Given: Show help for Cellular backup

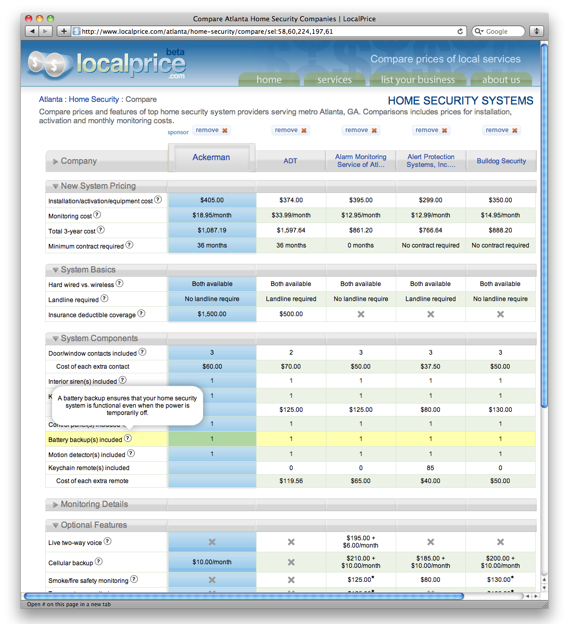Looking at the screenshot, I should [x=99, y=562].
